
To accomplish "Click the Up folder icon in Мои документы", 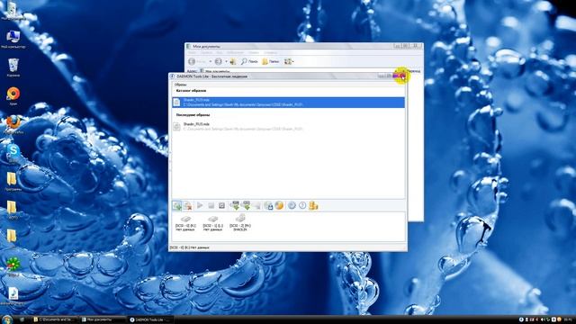I will (x=233, y=62).
